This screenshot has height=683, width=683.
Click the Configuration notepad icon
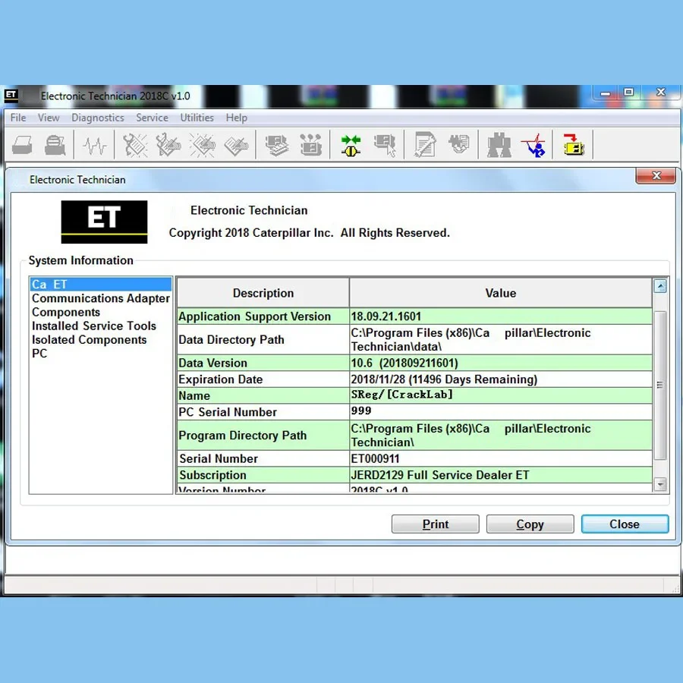click(425, 144)
